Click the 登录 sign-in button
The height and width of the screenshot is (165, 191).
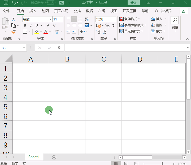click(x=134, y=3)
